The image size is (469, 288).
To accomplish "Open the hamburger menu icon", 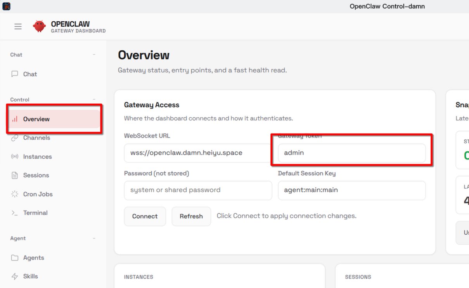I will tap(18, 27).
